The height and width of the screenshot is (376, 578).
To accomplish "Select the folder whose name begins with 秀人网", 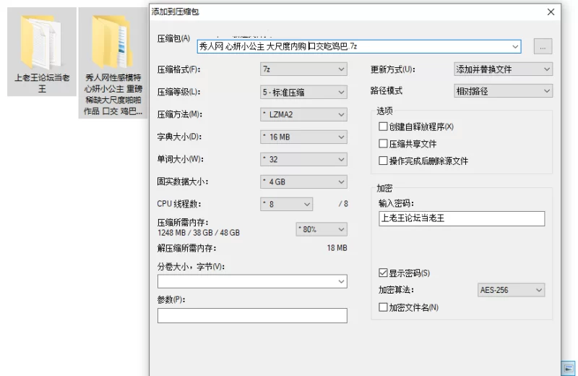I will coord(113,63).
